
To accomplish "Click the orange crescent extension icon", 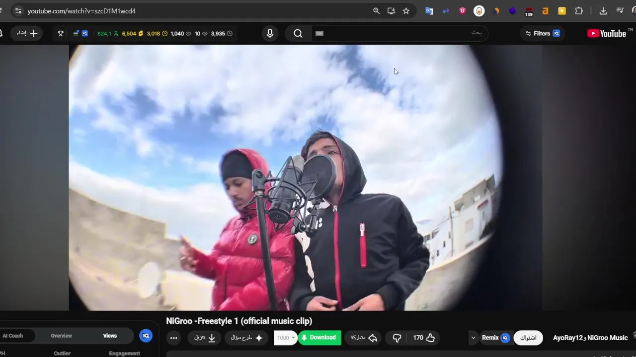I will point(496,11).
